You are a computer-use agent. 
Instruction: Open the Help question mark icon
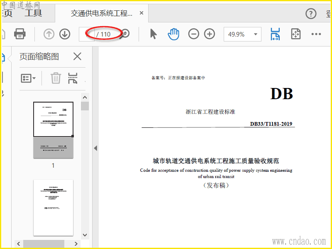tap(311, 14)
